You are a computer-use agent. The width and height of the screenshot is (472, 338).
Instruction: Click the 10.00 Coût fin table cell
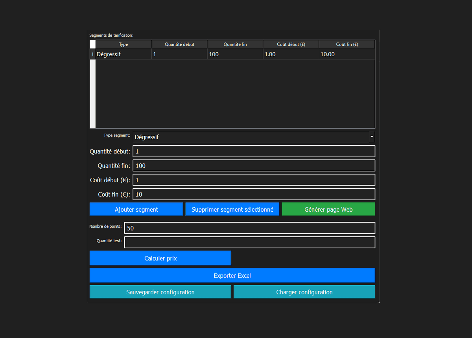tap(347, 54)
